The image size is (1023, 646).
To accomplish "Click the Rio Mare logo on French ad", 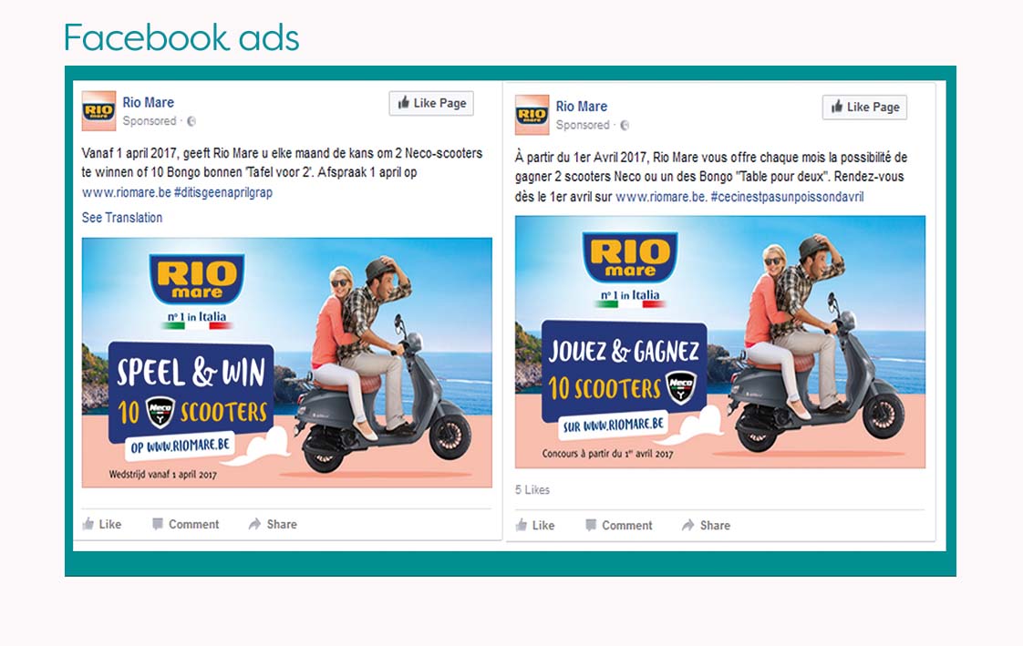I will pyautogui.click(x=532, y=115).
